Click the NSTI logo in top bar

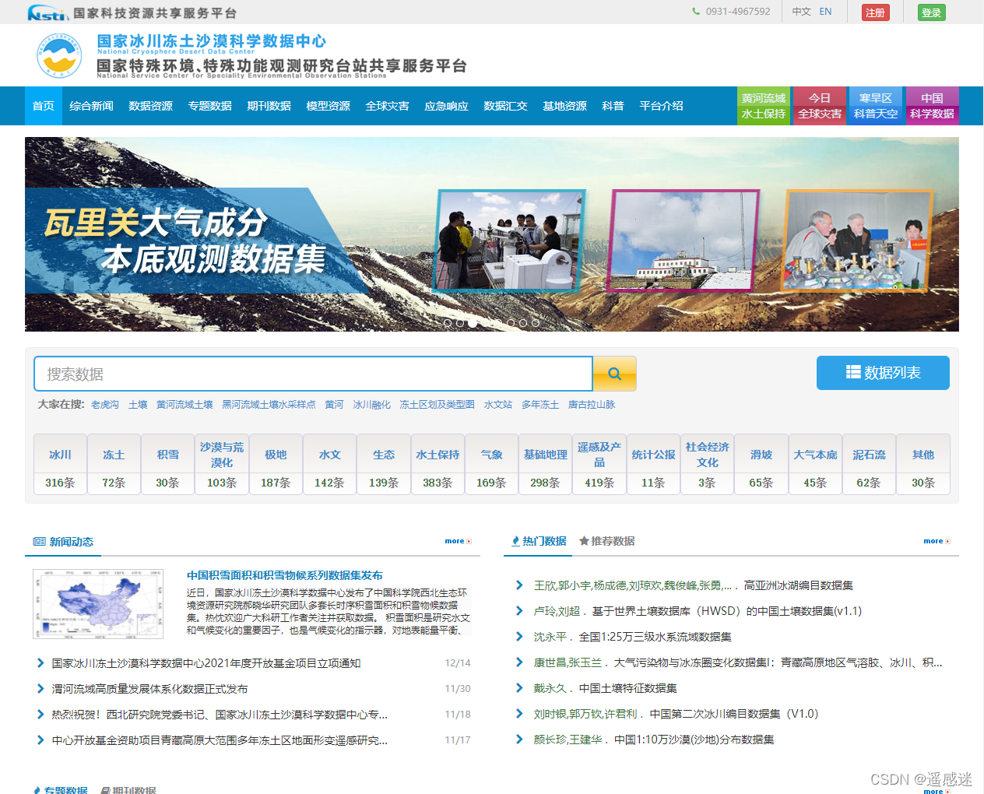pos(47,12)
